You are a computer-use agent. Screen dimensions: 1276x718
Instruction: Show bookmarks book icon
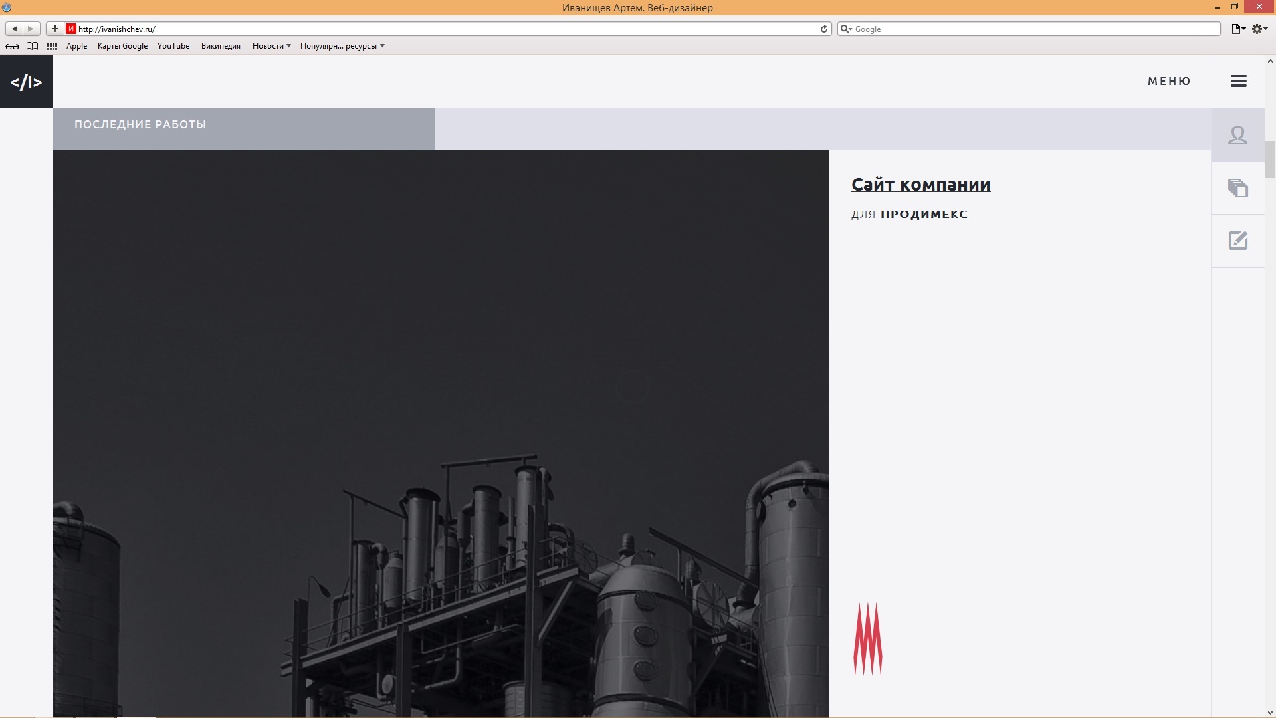[32, 46]
